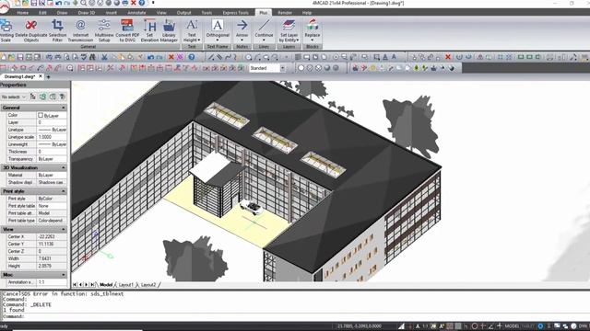The height and width of the screenshot is (331, 590).
Task: Open the Help ribbon tab
Action: 307,13
